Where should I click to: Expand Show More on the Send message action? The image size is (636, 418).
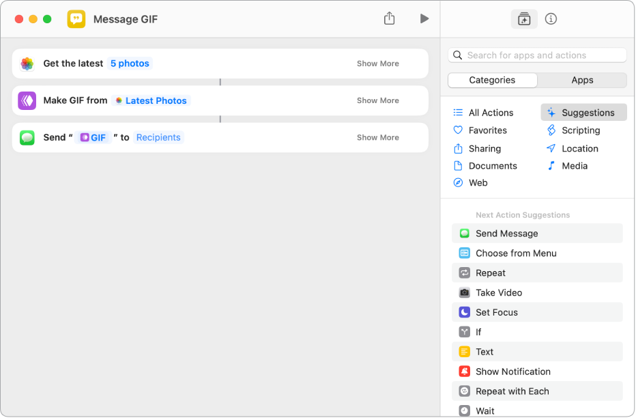click(x=377, y=137)
